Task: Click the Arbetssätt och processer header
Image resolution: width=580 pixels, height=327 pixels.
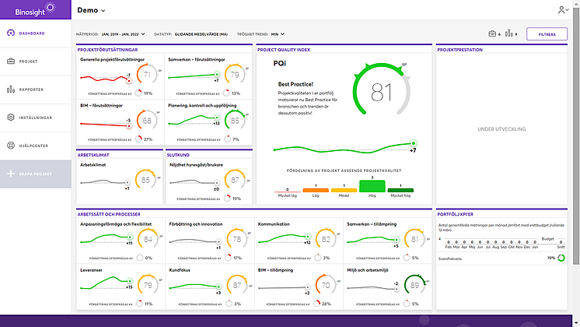Action: click(109, 214)
